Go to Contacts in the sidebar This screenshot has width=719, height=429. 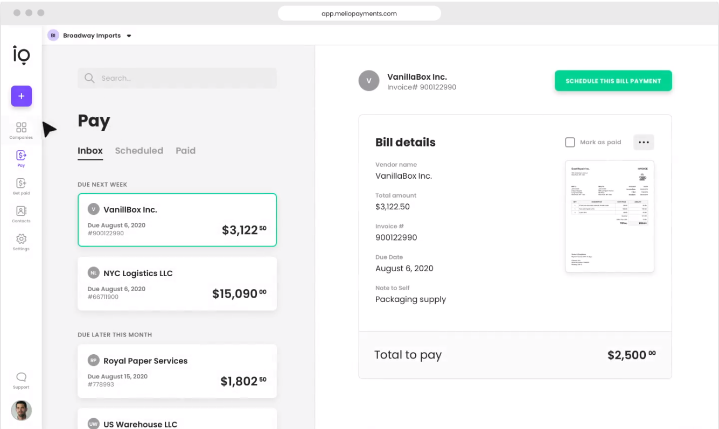coord(21,213)
